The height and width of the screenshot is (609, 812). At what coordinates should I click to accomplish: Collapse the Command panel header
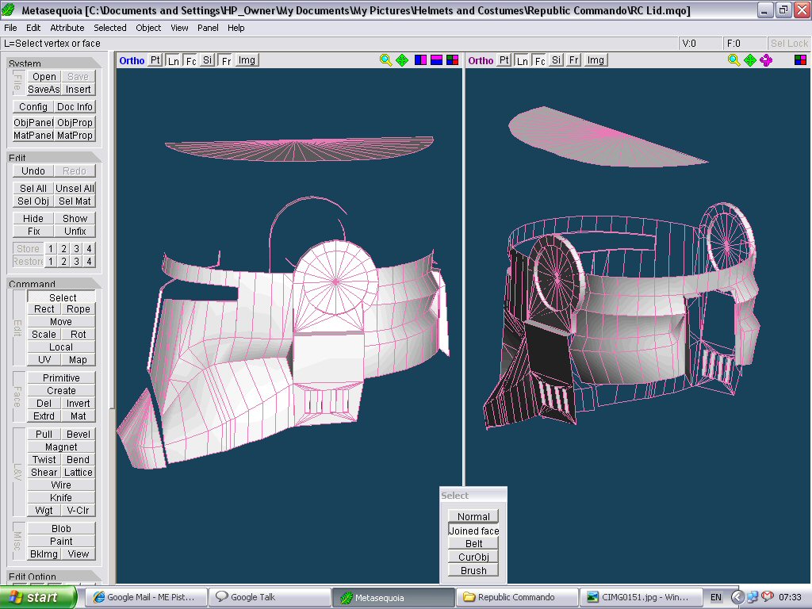coord(55,283)
